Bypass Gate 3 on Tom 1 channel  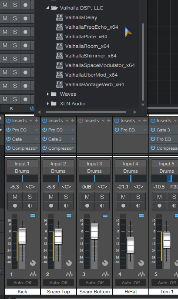coord(153,130)
